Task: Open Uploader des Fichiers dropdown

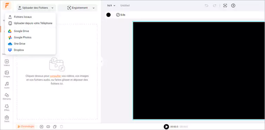Action: (x=36, y=8)
